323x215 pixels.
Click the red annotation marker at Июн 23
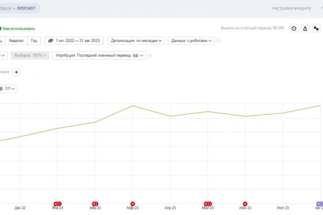245,204
